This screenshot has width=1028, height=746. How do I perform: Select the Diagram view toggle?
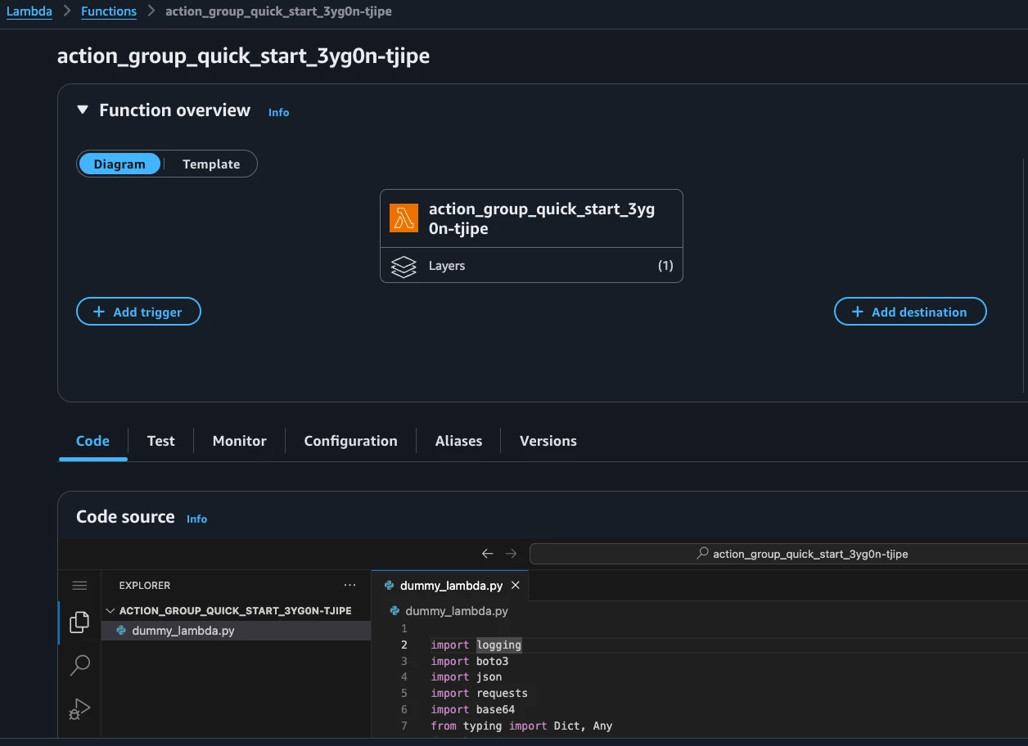point(119,164)
